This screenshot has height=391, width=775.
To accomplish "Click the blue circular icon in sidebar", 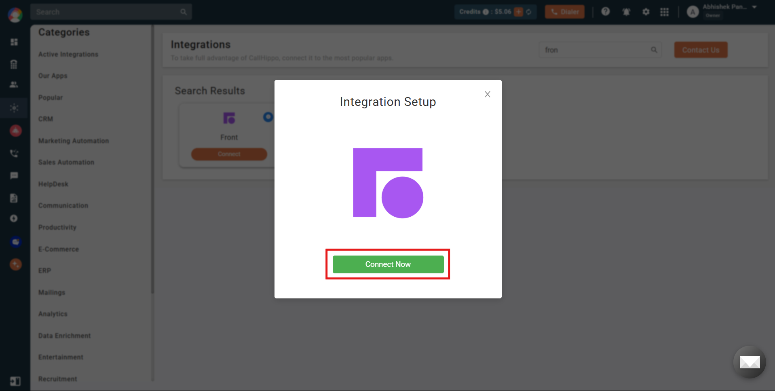I will point(15,242).
